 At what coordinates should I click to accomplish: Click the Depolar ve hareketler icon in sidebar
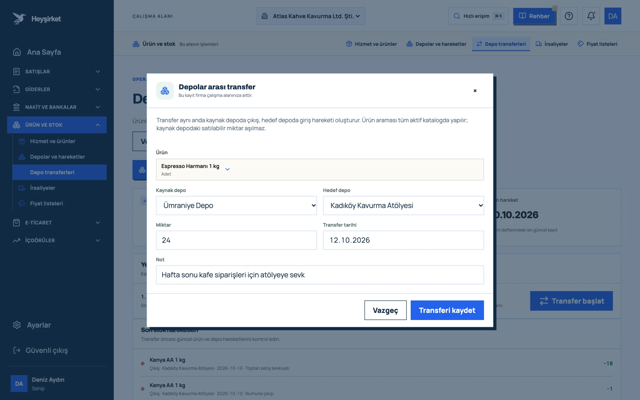click(22, 157)
